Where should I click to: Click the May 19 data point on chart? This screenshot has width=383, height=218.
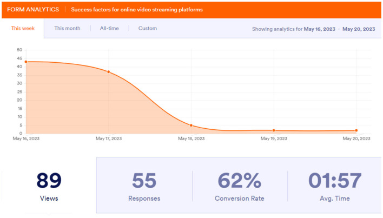[x=274, y=130]
